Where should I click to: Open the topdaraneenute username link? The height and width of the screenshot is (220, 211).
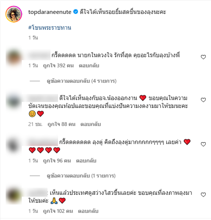point(50,12)
